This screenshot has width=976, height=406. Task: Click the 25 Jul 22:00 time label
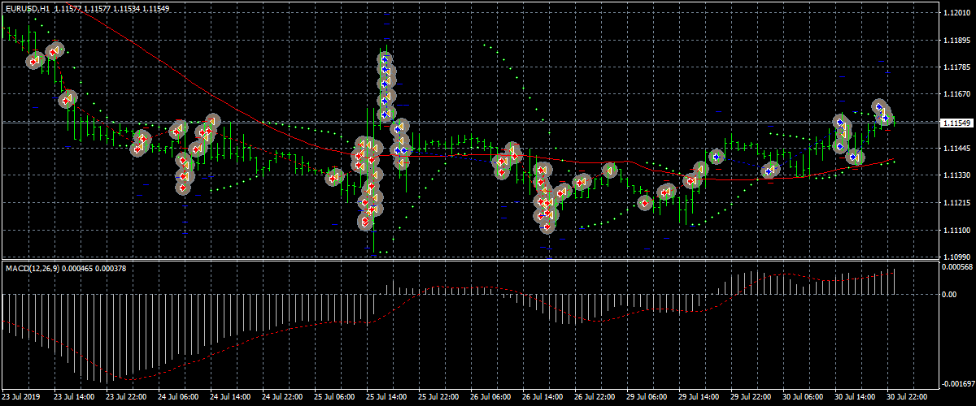pos(438,398)
